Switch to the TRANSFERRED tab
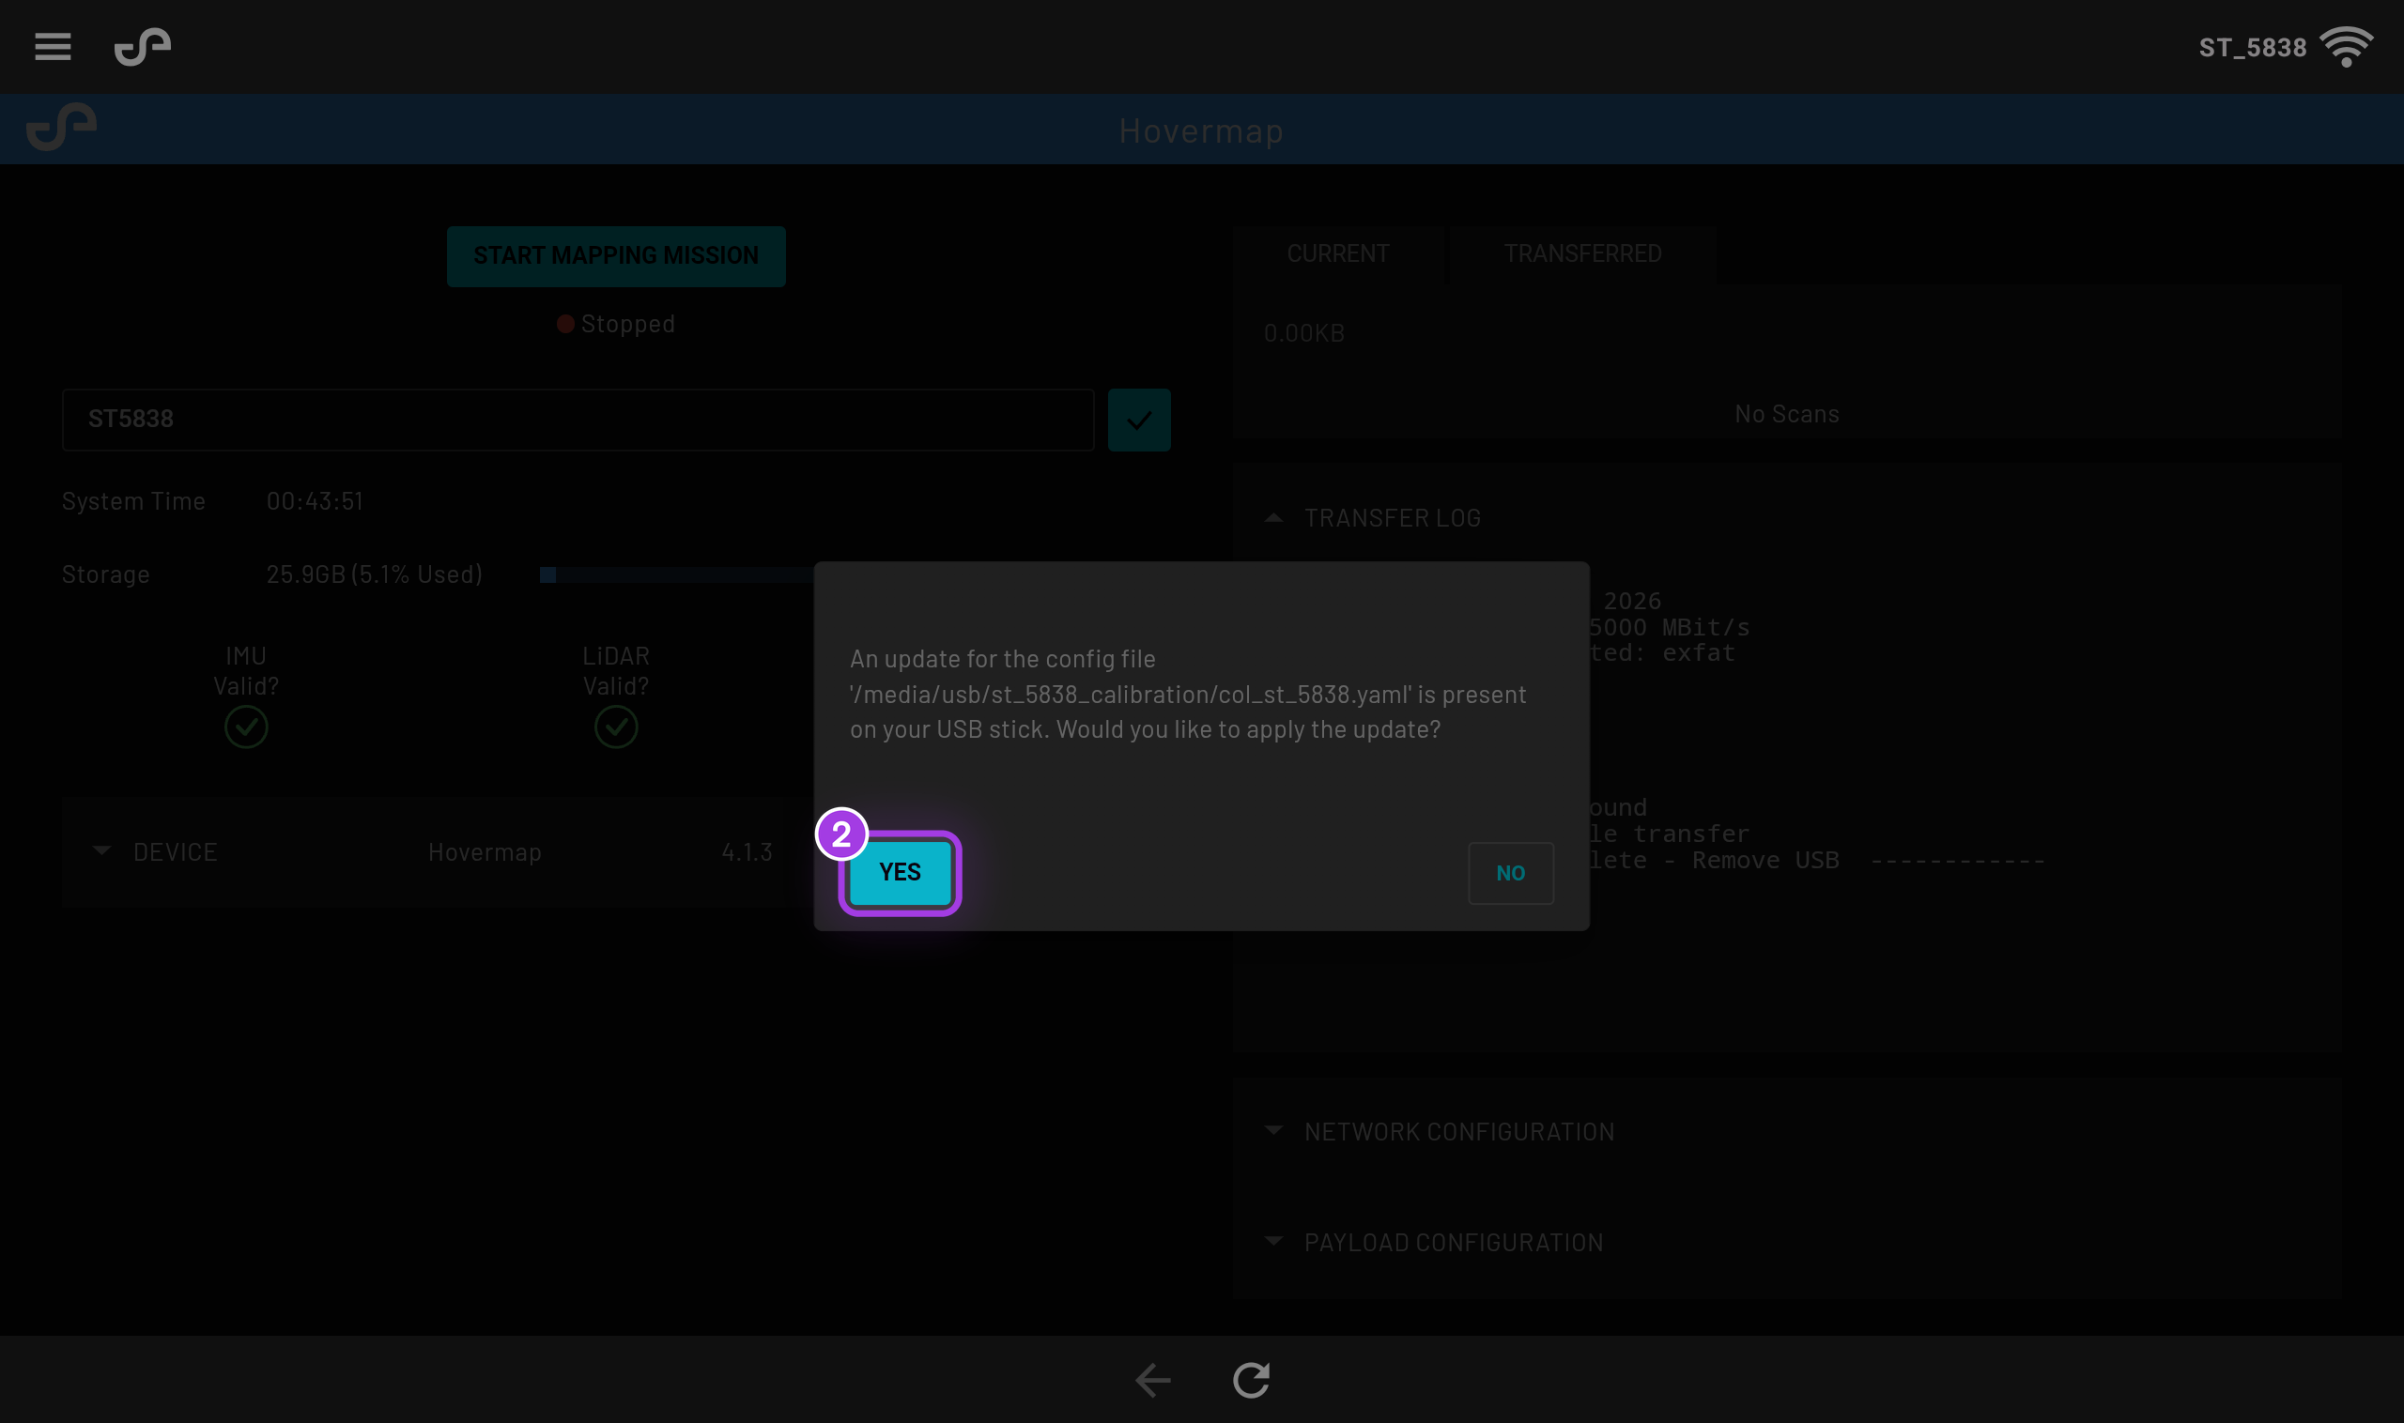 coord(1582,254)
